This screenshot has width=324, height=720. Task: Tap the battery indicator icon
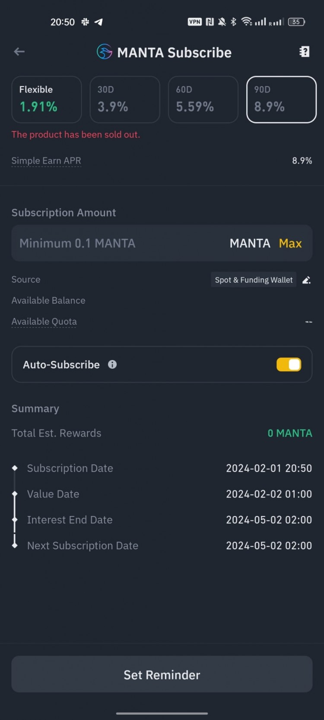[x=297, y=22]
